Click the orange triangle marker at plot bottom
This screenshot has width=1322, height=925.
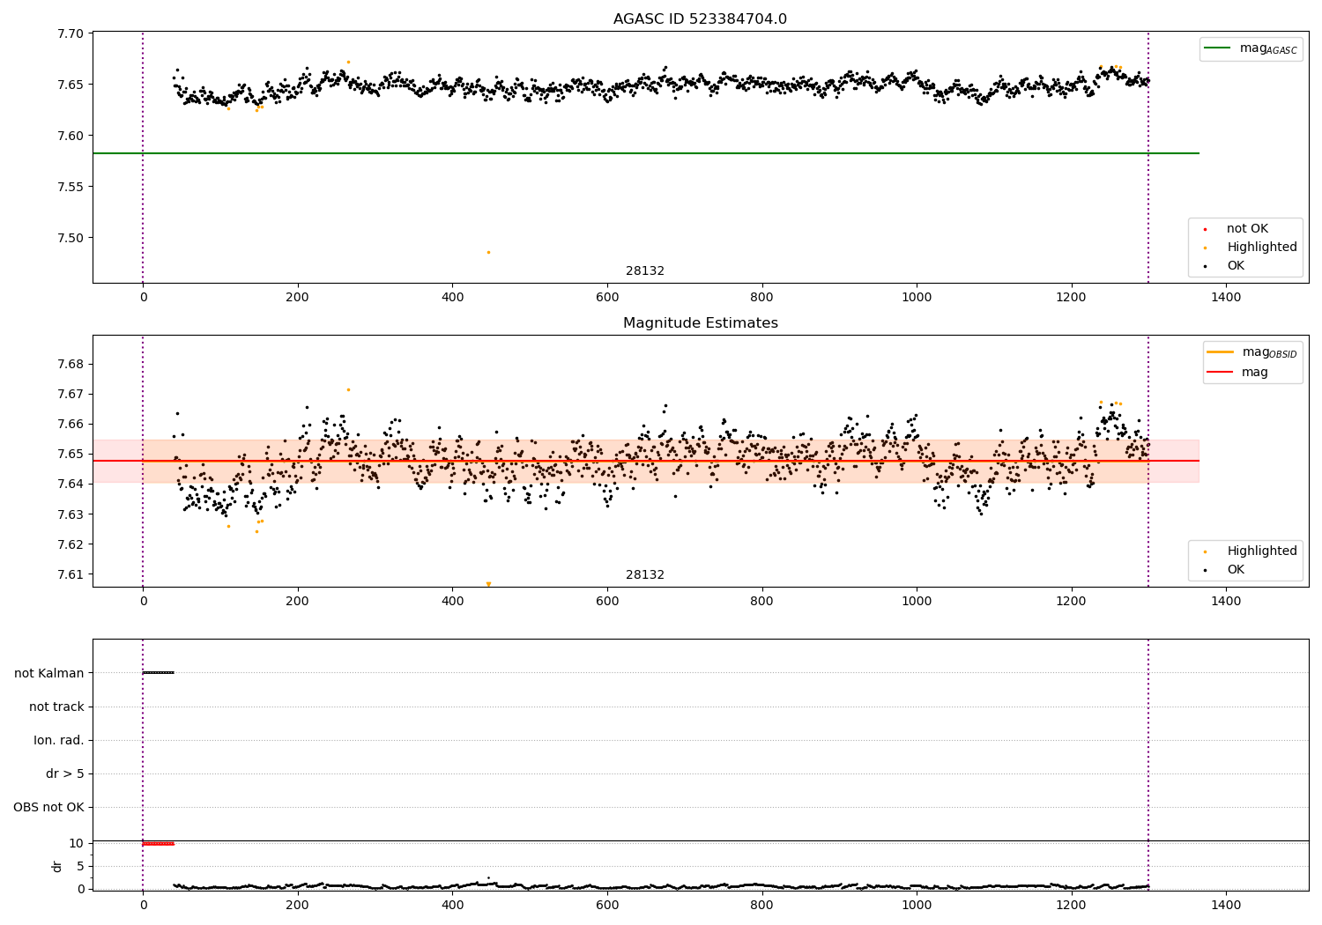tap(488, 584)
